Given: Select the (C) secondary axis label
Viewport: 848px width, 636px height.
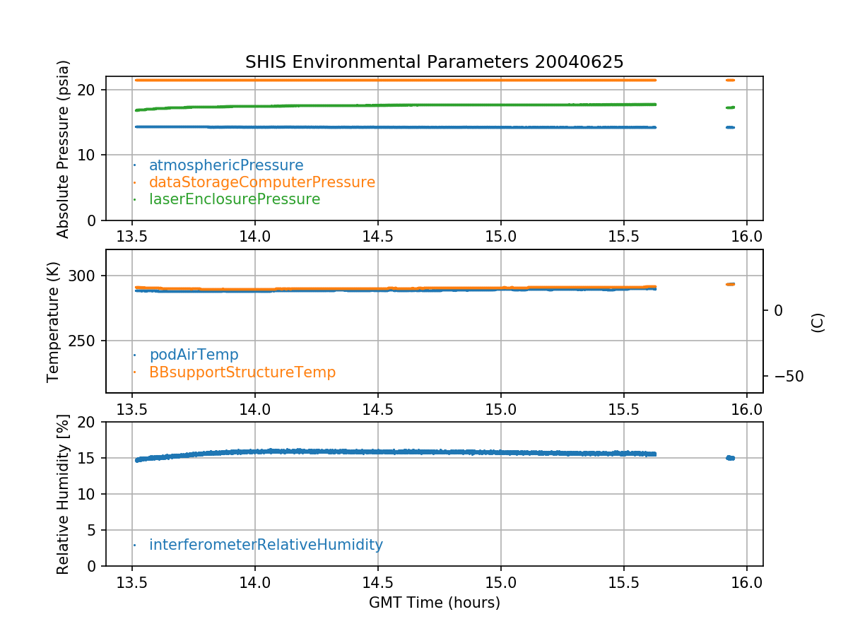Looking at the screenshot, I should coord(818,322).
